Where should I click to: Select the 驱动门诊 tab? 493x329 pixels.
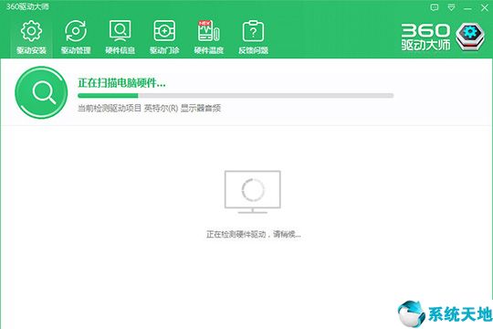click(164, 37)
